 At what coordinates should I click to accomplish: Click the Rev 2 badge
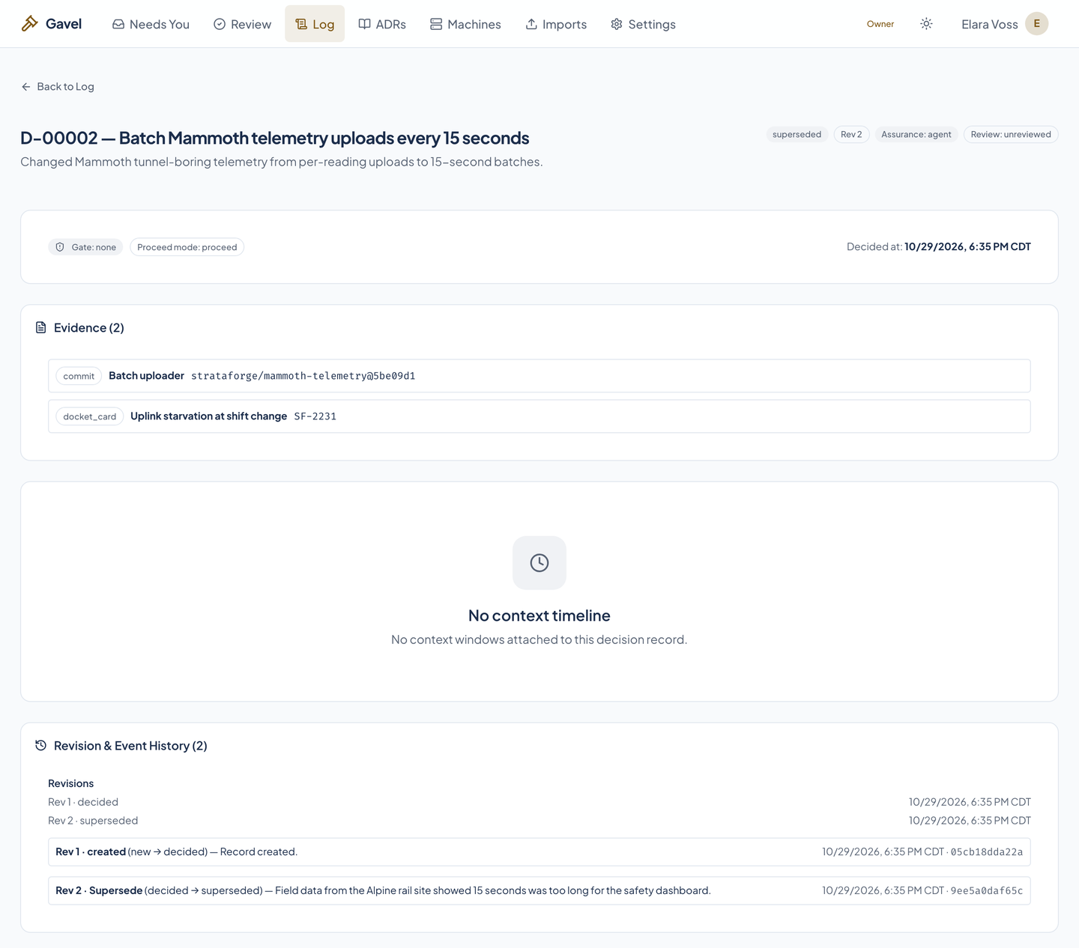coord(851,135)
